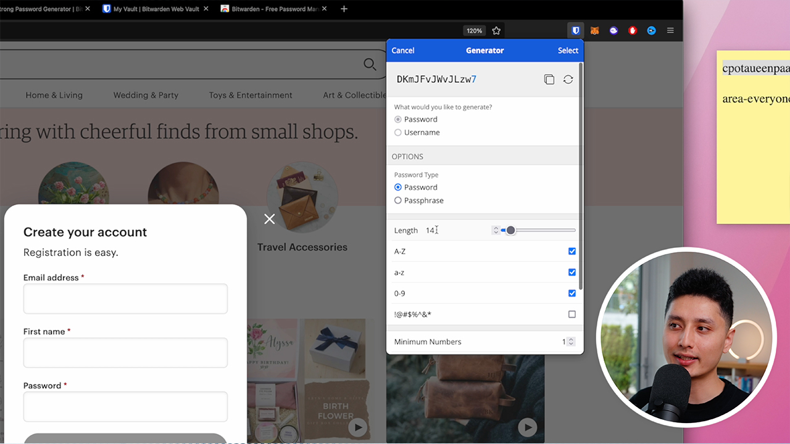Screen dimensions: 790x444
Task: Click the Email address field
Action: (x=125, y=298)
